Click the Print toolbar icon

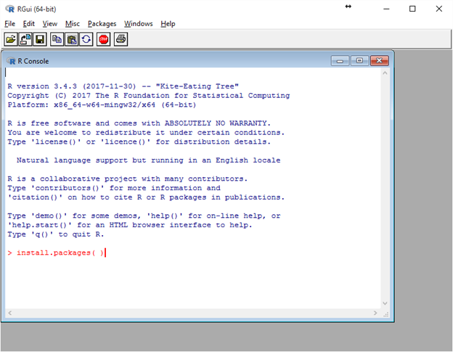pyautogui.click(x=121, y=39)
